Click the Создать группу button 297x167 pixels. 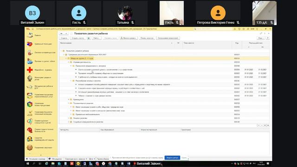tap(78, 38)
